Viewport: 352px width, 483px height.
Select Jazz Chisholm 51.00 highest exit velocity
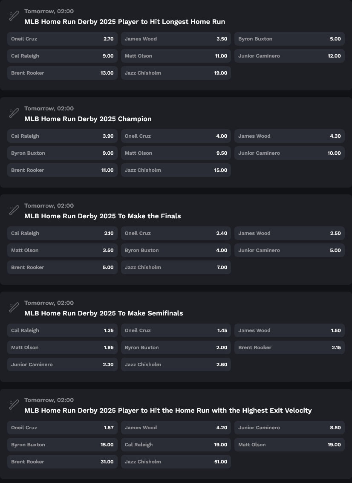[x=176, y=462]
